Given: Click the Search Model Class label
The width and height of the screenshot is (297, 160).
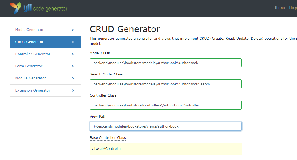Looking at the screenshot, I should (106, 74).
